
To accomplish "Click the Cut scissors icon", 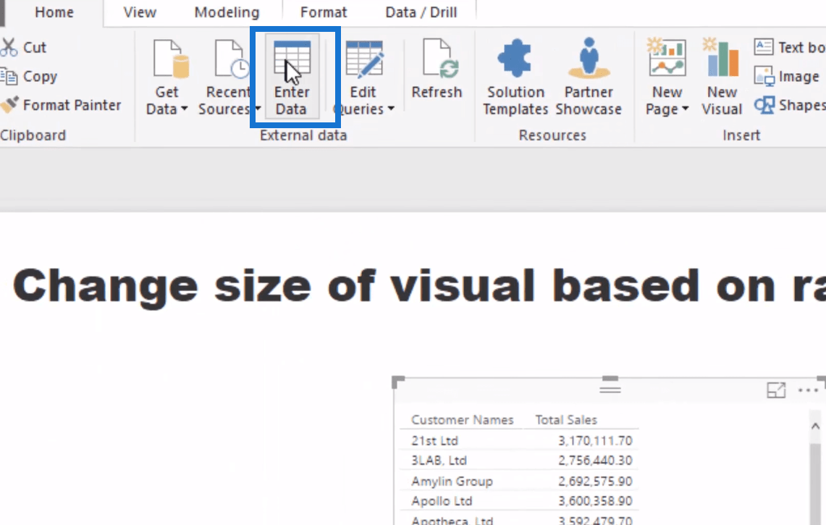I will coord(9,48).
